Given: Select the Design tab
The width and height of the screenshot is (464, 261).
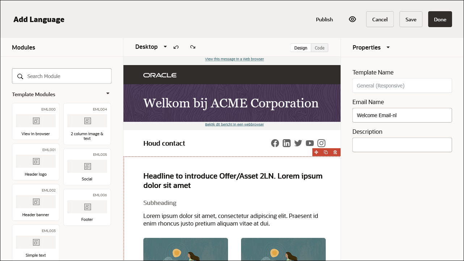Looking at the screenshot, I should [301, 47].
